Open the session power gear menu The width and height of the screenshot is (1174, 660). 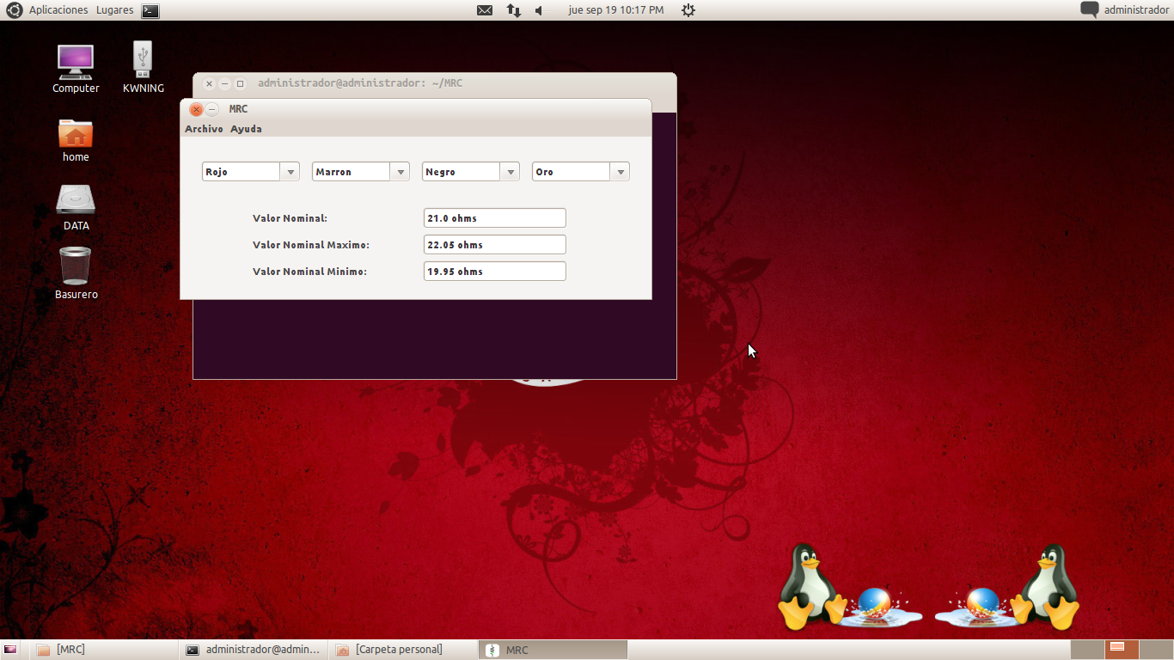point(688,10)
